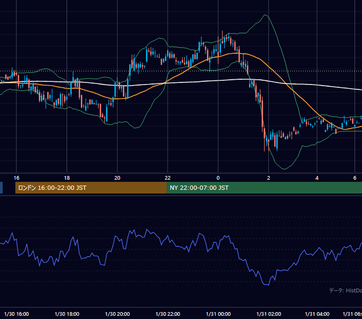Click the 1/31 04:00 time label
The width and height of the screenshot is (362, 319).
click(317, 314)
